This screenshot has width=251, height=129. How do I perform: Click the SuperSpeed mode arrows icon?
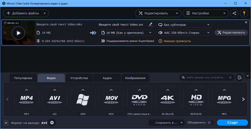103,41
